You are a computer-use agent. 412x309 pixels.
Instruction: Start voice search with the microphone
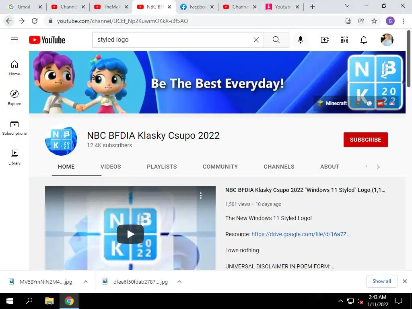300,40
